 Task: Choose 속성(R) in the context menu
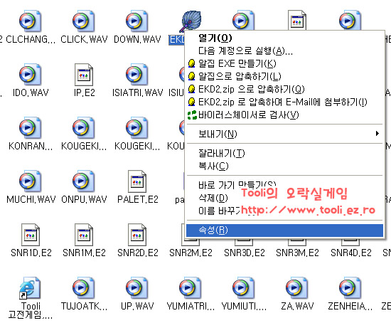284,230
